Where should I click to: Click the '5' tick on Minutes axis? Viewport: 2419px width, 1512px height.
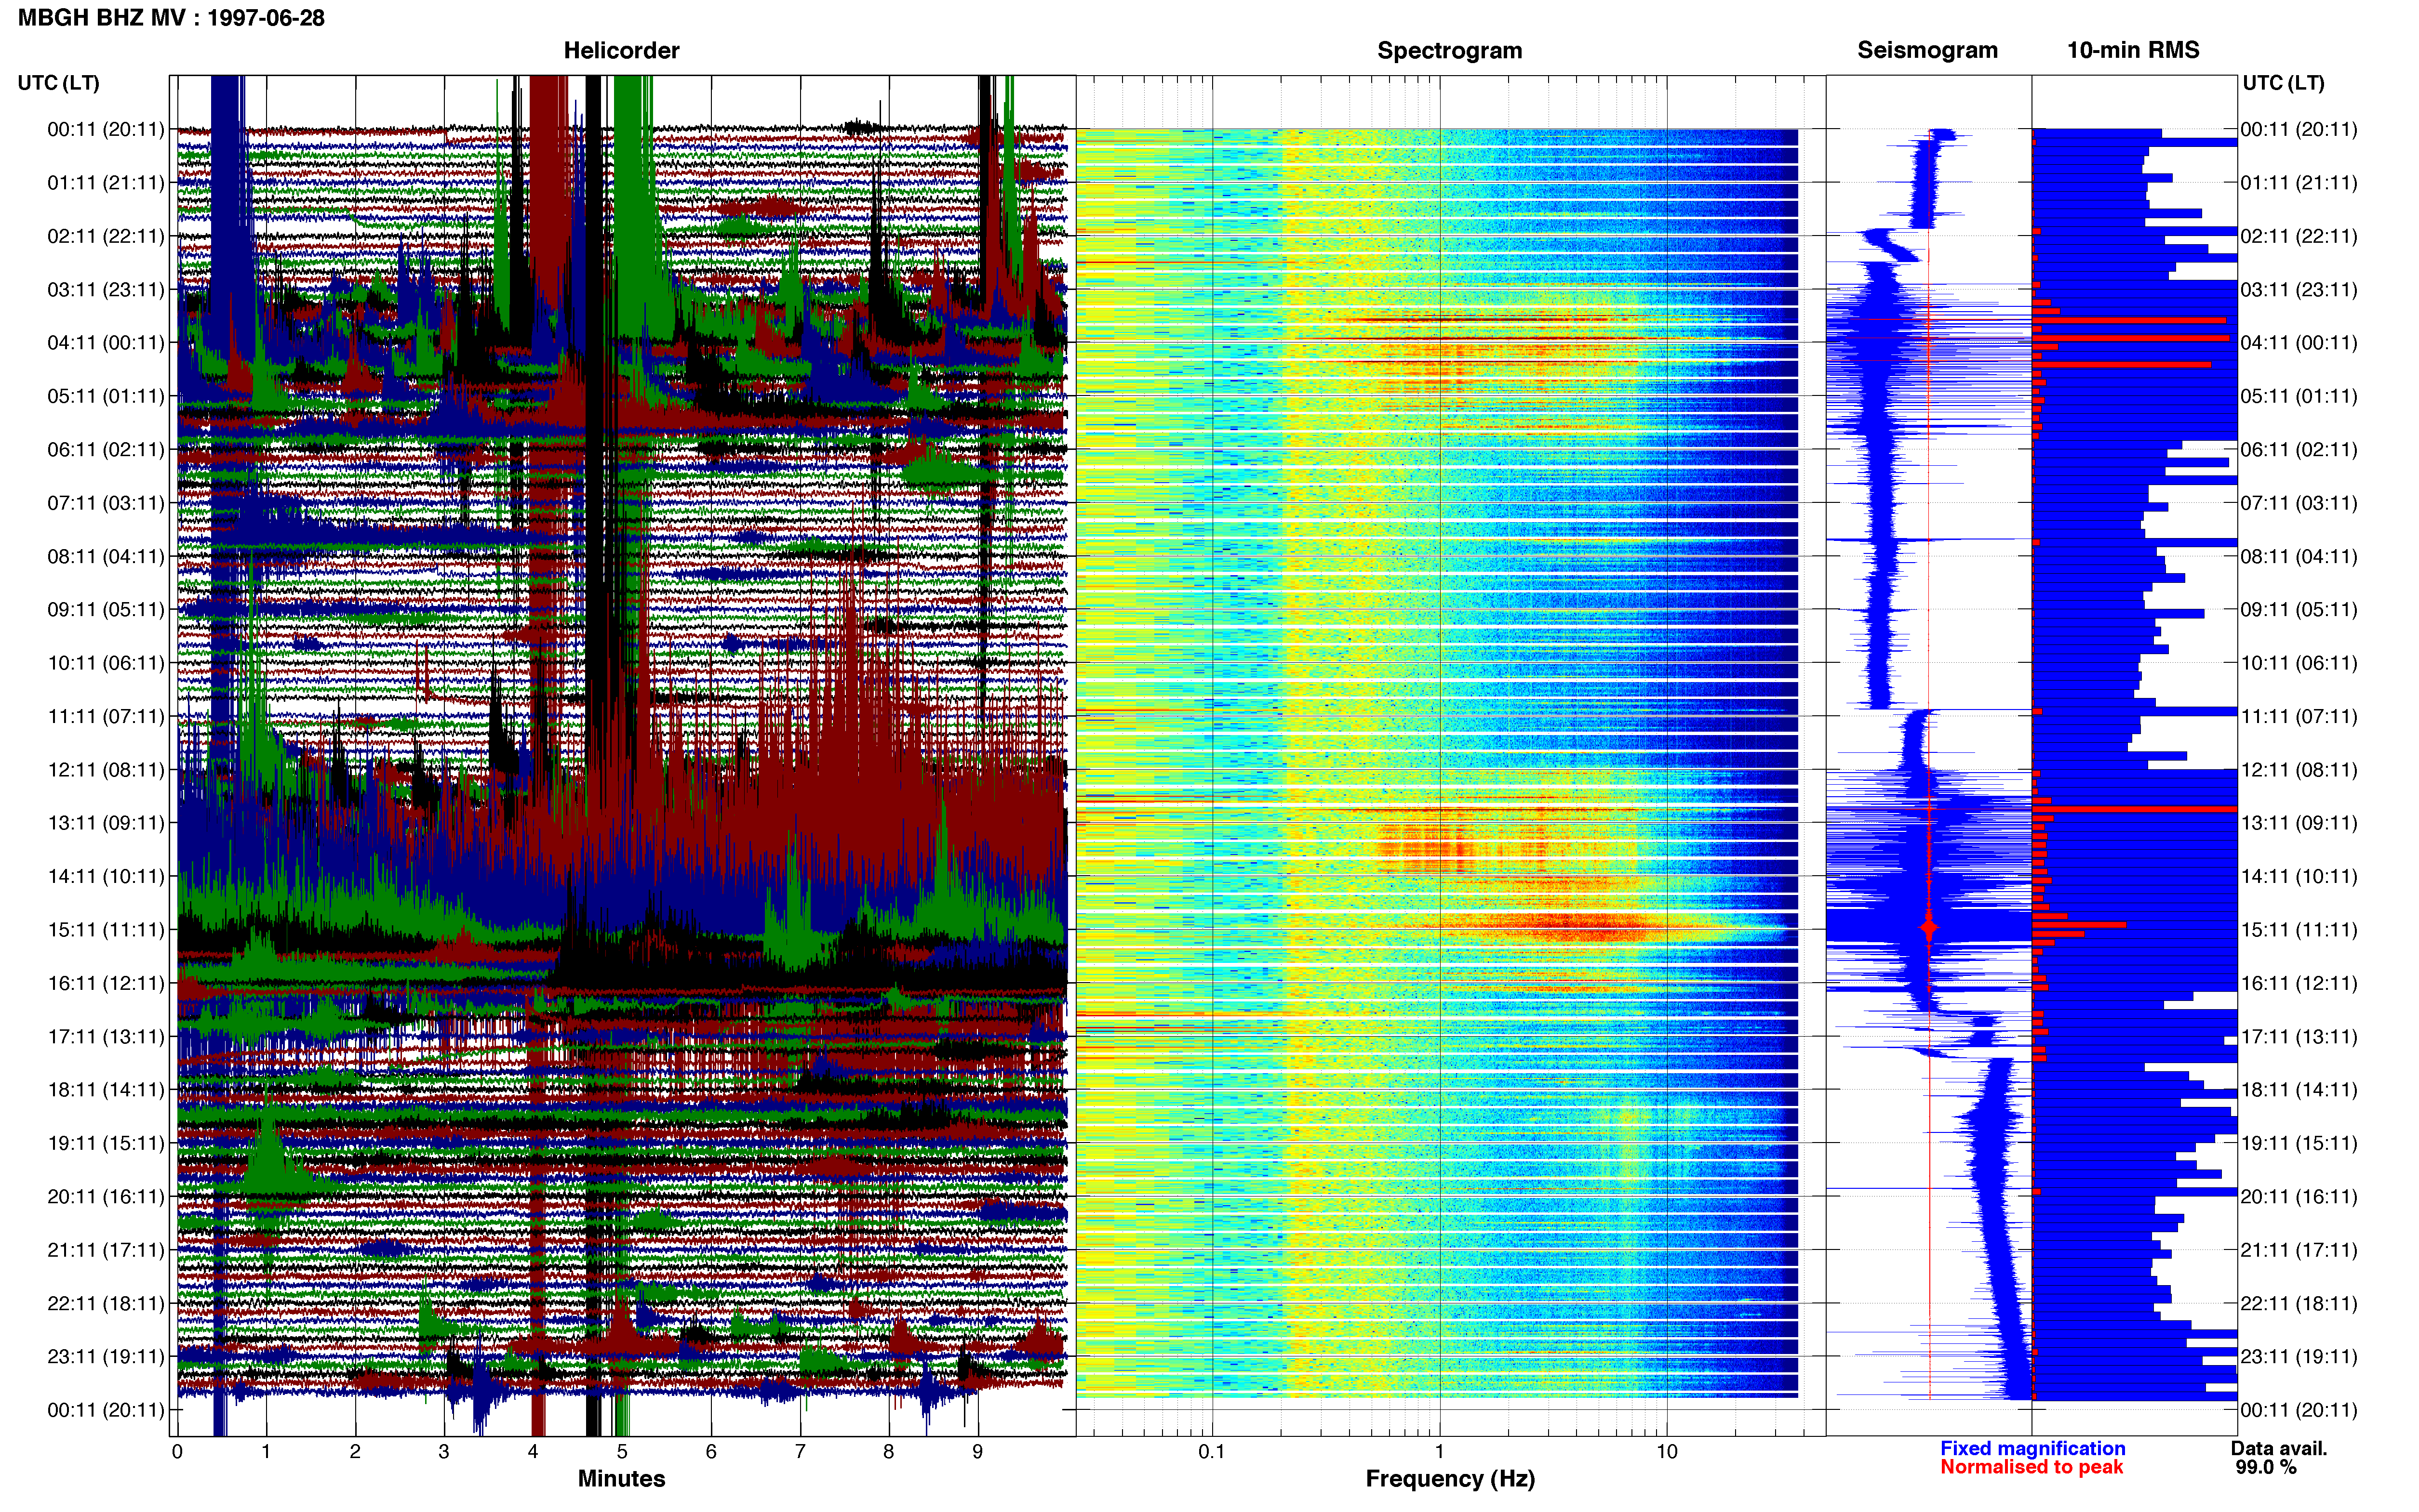(622, 1452)
